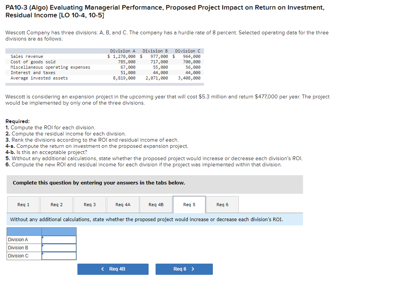Screen dimensions: 399x286
Task: Click the Cost of goods sold label
Action: click(33, 62)
